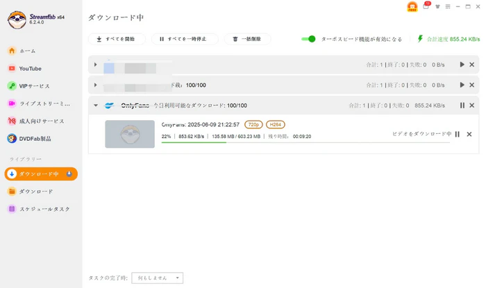Expand the second download group 100/100
This screenshot has height=288, width=486.
(95, 85)
